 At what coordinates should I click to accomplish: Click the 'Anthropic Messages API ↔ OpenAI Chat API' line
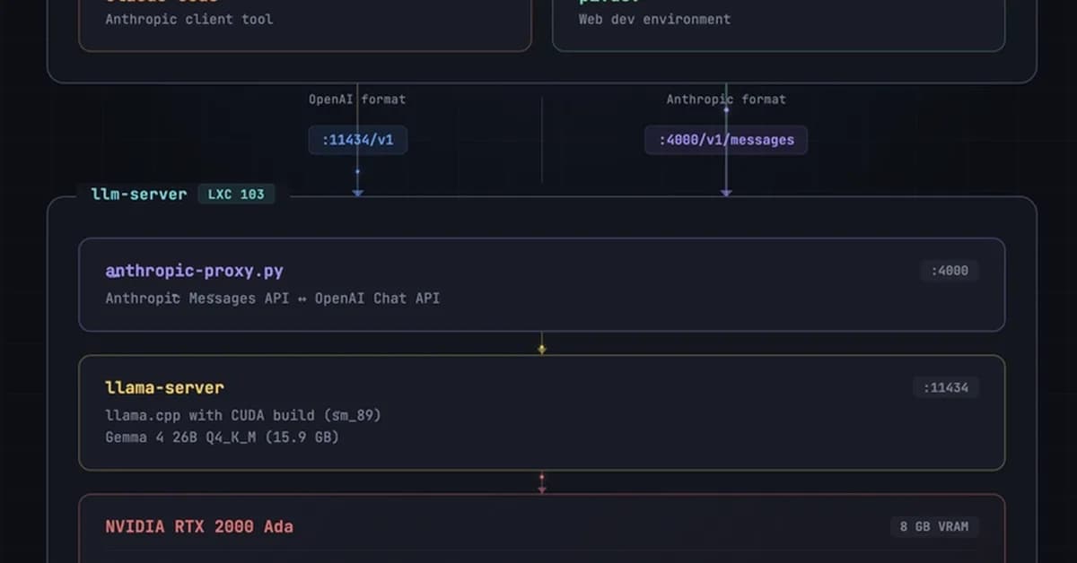[273, 298]
